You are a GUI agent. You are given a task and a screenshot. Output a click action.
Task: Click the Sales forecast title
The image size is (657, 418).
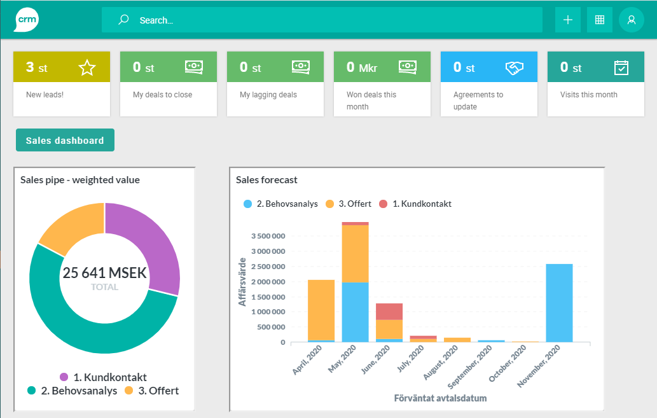tap(266, 180)
